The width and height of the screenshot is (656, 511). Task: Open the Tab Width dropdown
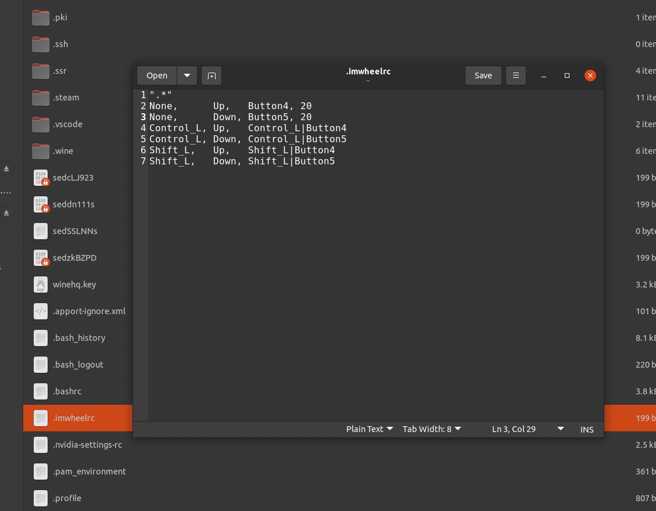[x=432, y=429]
